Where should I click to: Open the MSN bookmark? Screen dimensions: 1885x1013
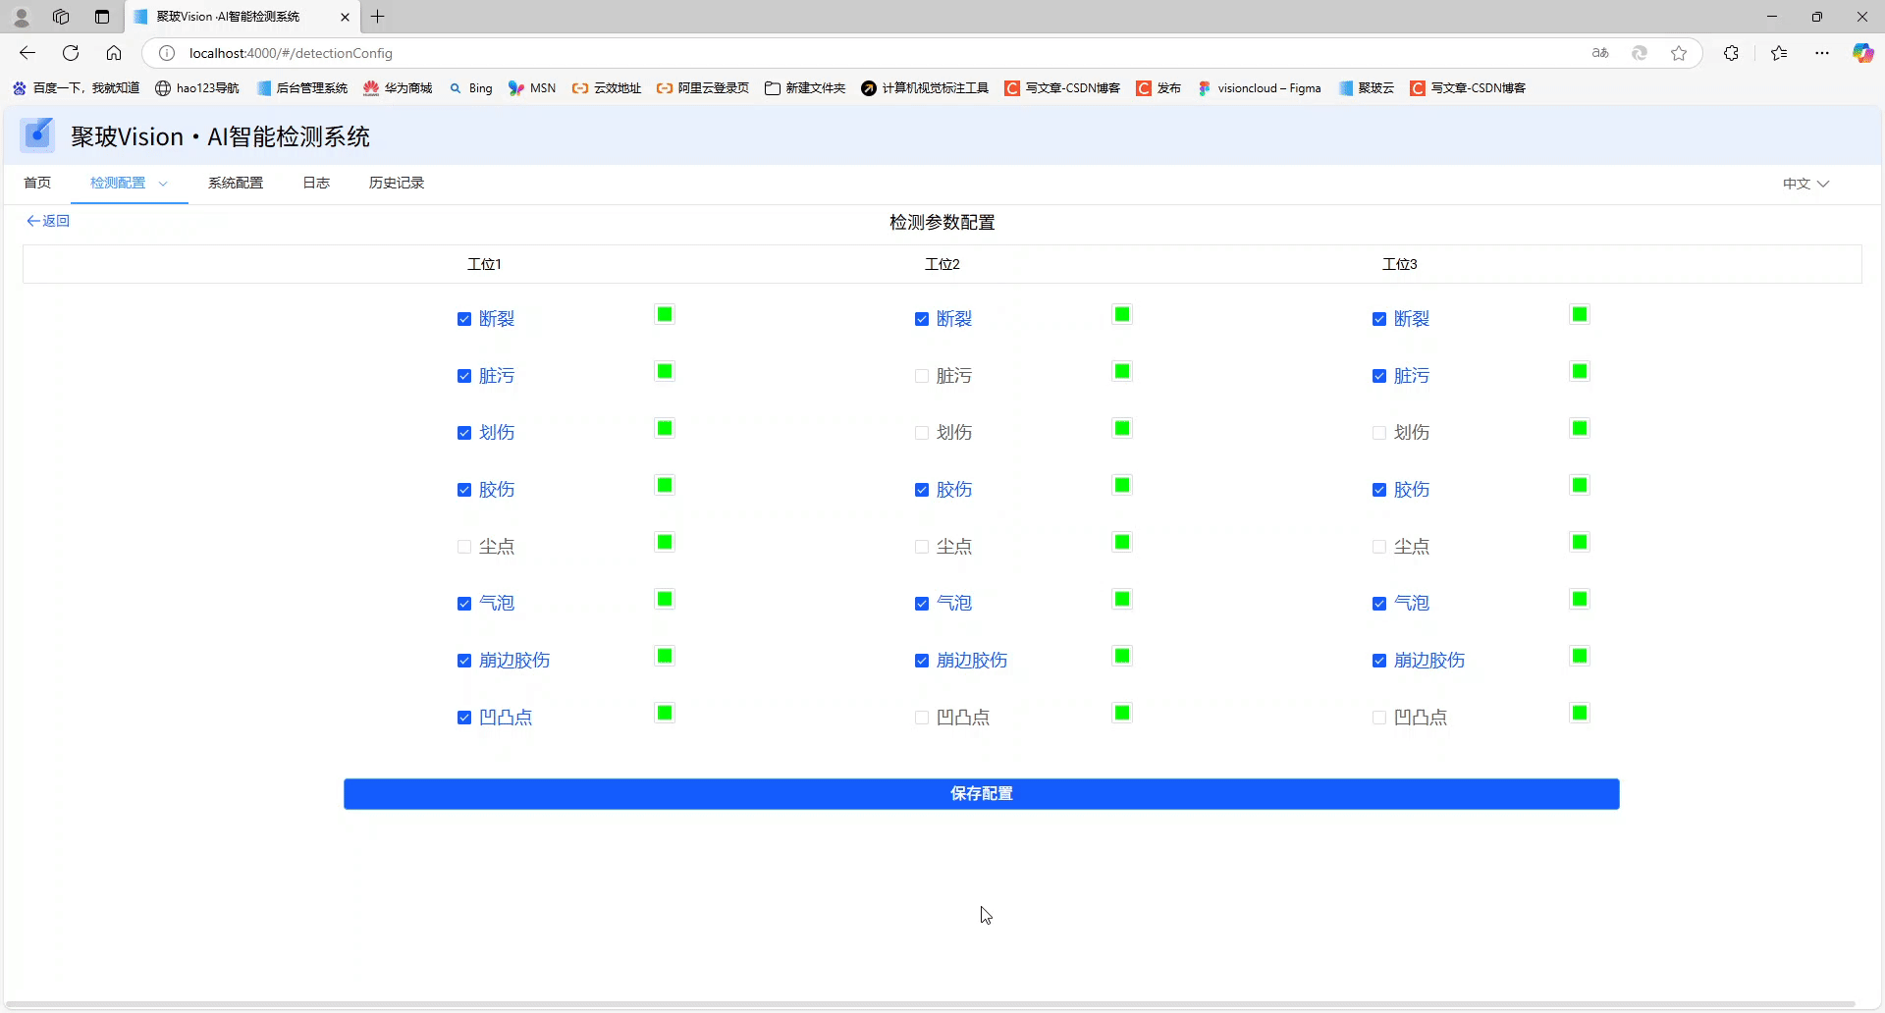point(531,88)
